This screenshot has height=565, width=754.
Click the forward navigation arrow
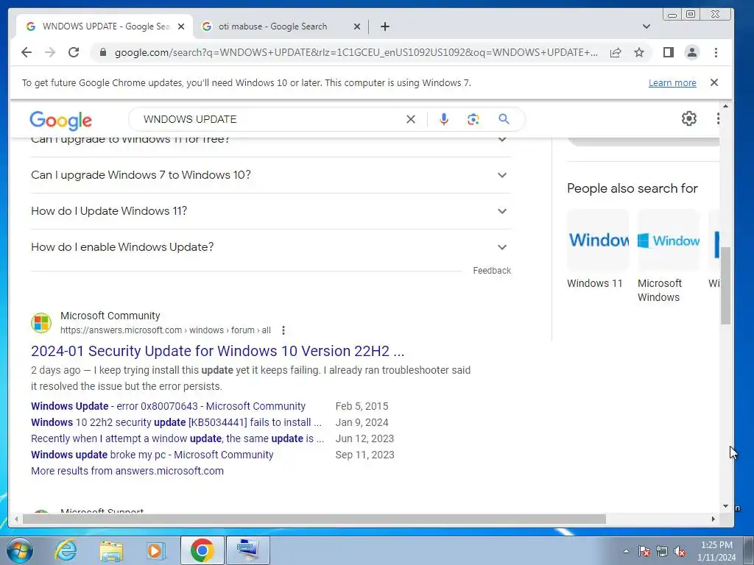[x=50, y=52]
